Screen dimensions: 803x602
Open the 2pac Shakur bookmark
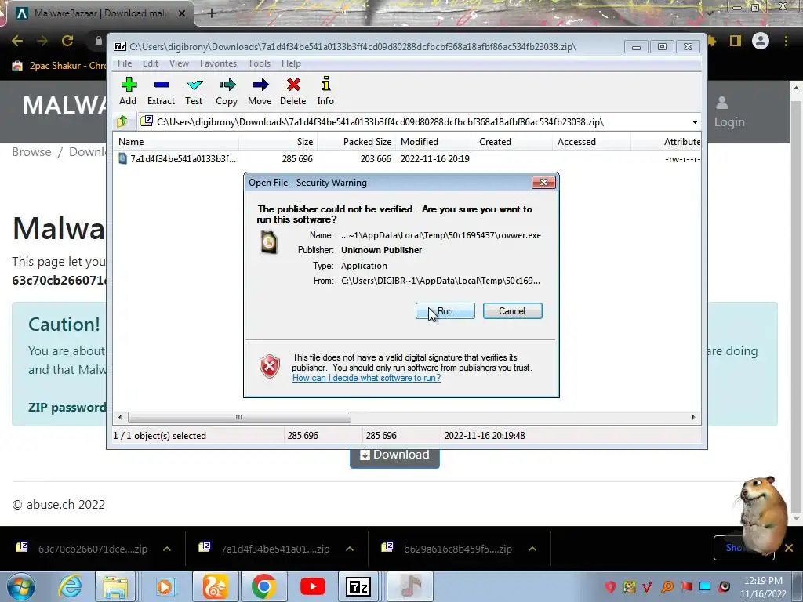(59, 66)
